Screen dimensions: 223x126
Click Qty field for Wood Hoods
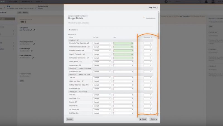(123, 61)
